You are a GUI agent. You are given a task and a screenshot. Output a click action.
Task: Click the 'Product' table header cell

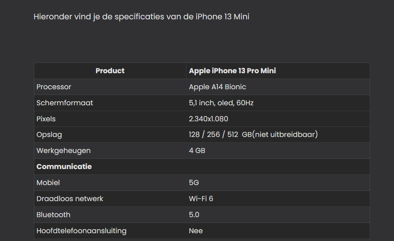[x=110, y=71]
